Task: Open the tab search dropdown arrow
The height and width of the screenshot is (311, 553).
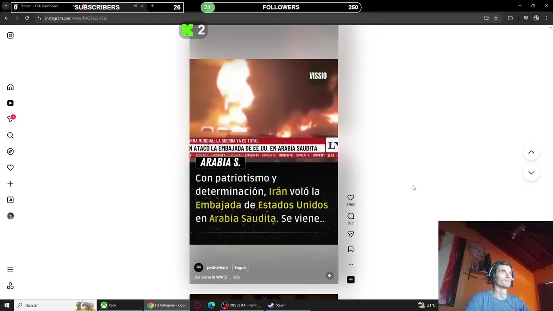Action: 6,6
